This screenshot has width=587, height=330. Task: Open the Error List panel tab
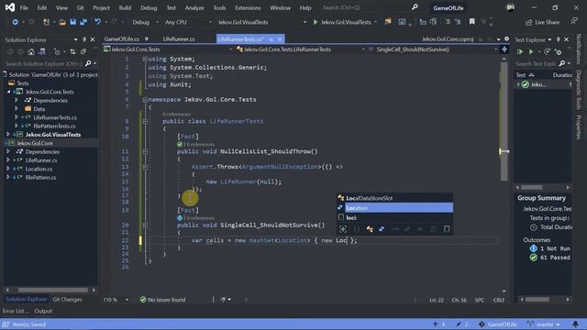(x=16, y=311)
